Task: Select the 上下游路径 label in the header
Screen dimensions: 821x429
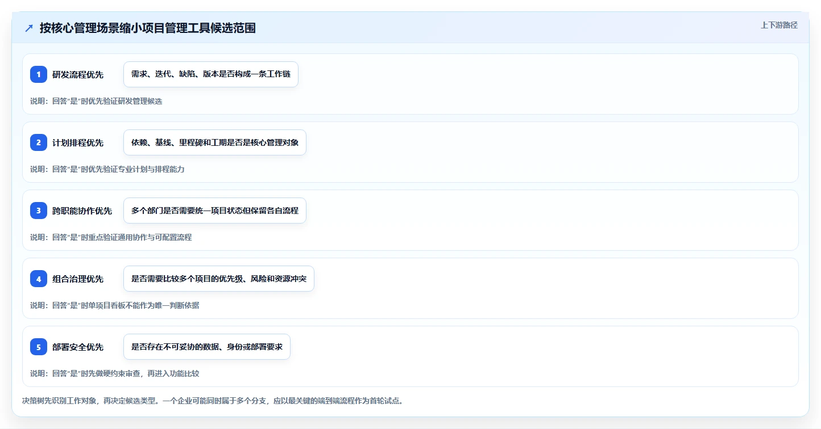Action: click(779, 25)
